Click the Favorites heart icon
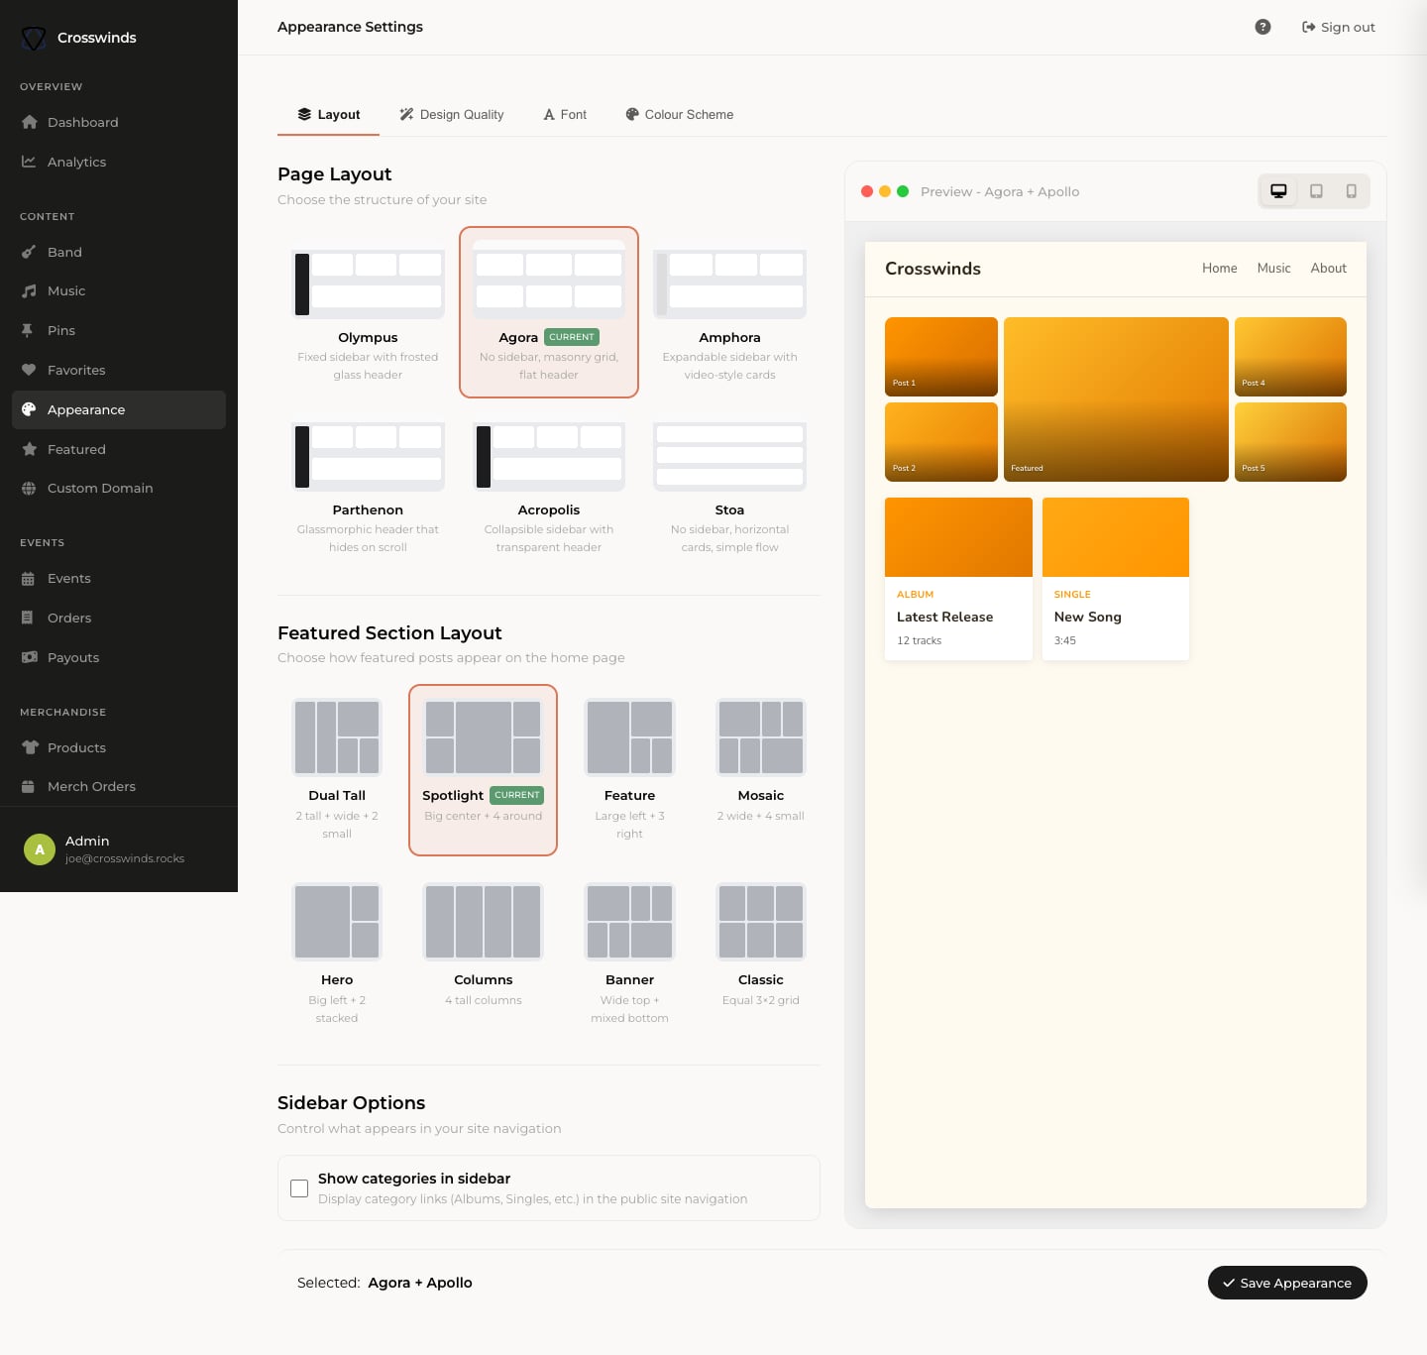This screenshot has width=1427, height=1355. pyautogui.click(x=29, y=370)
